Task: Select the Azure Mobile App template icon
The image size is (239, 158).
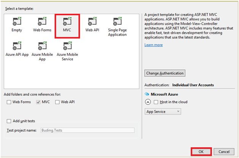Action: point(42,46)
